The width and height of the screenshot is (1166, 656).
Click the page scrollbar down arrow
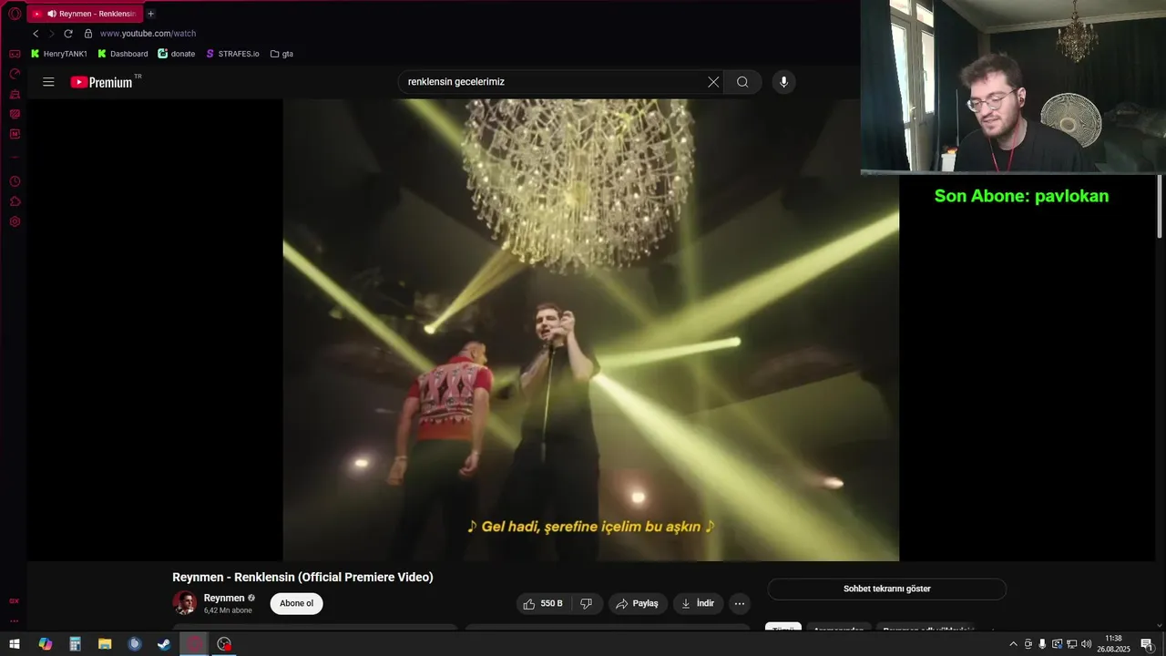(1160, 626)
